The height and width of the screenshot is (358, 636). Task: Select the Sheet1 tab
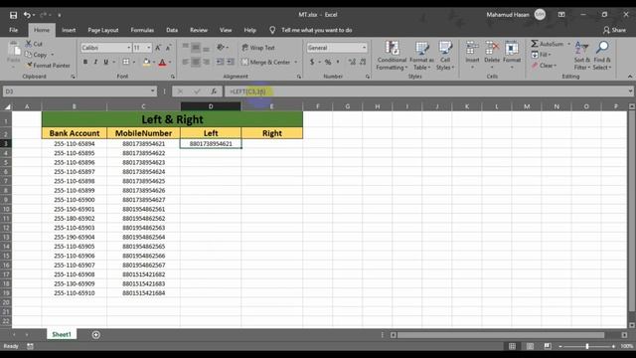[x=62, y=334]
